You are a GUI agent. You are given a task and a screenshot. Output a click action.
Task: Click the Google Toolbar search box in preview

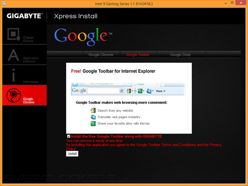pos(103,91)
